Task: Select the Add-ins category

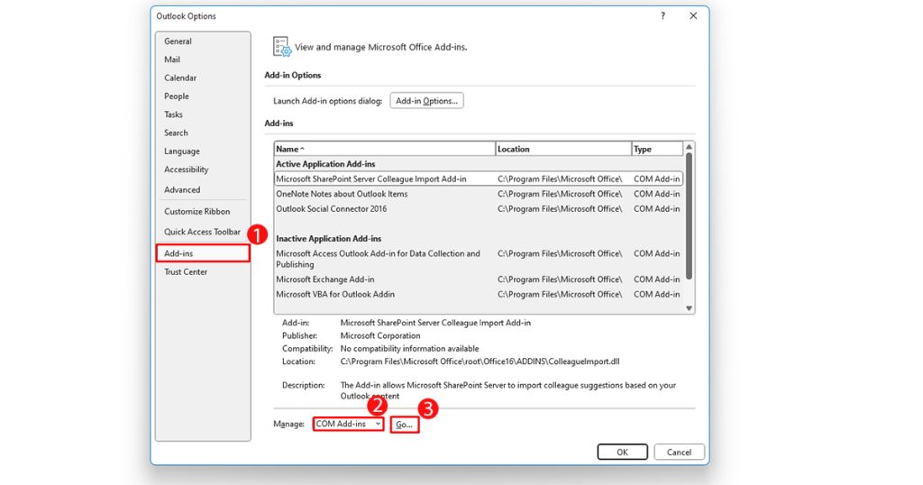Action: click(203, 253)
